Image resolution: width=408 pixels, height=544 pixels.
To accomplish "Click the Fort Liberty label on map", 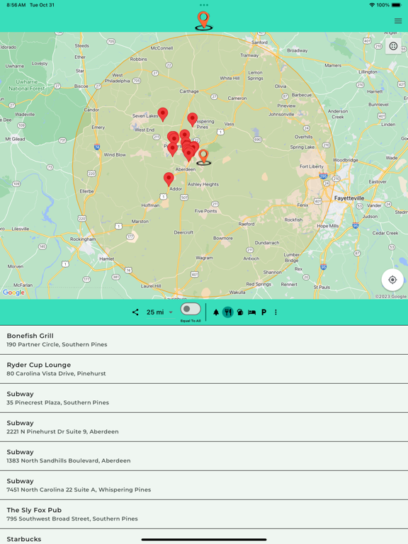I will pyautogui.click(x=312, y=166).
